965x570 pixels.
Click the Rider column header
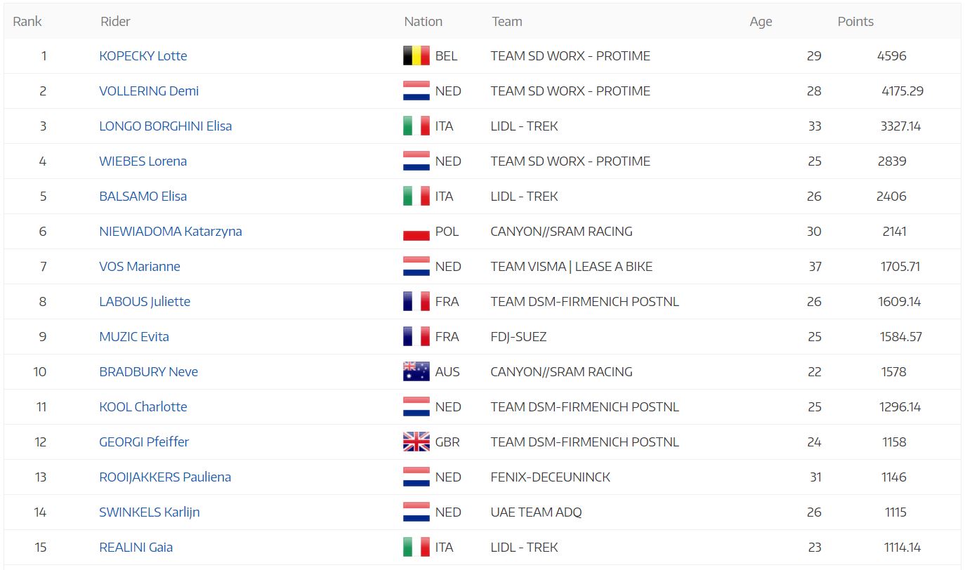pos(115,21)
